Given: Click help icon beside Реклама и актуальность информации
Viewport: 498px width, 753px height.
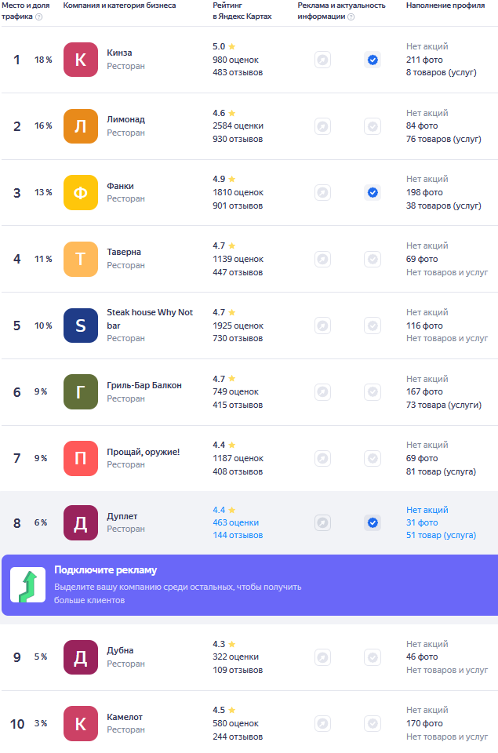Looking at the screenshot, I should (x=351, y=16).
